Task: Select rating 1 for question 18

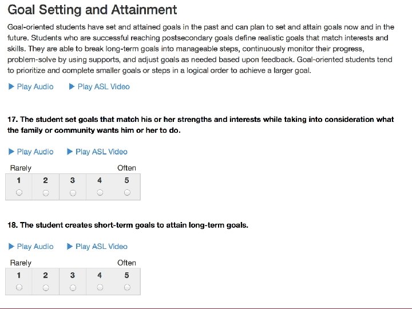Action: coord(19,287)
